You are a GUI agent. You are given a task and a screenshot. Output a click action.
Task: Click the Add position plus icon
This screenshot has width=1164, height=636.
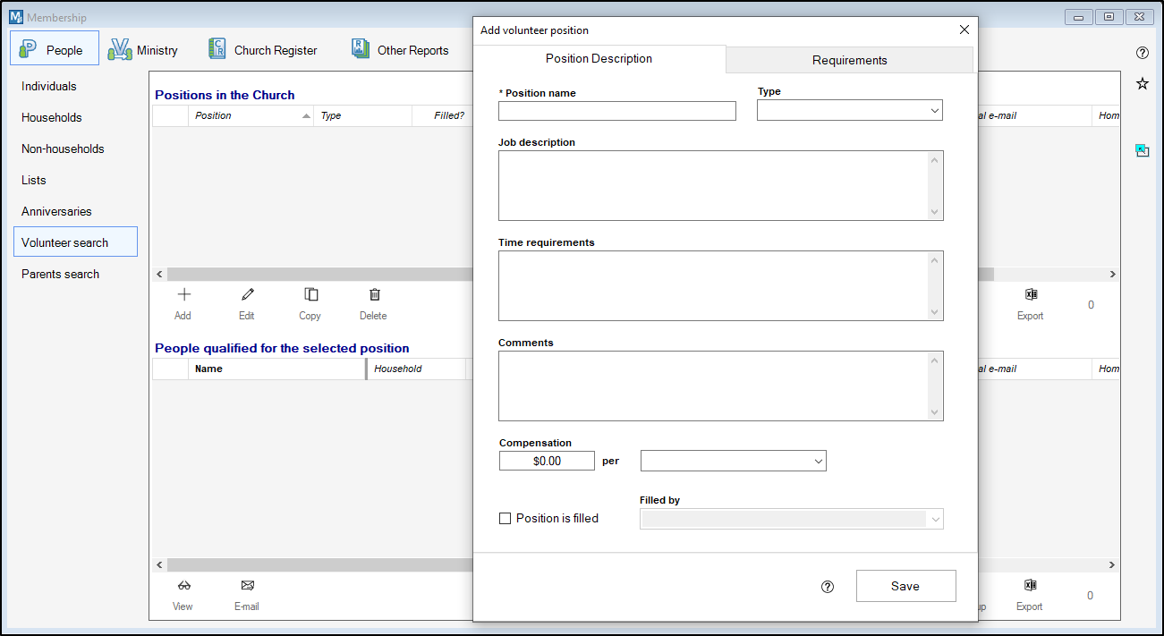click(x=183, y=294)
